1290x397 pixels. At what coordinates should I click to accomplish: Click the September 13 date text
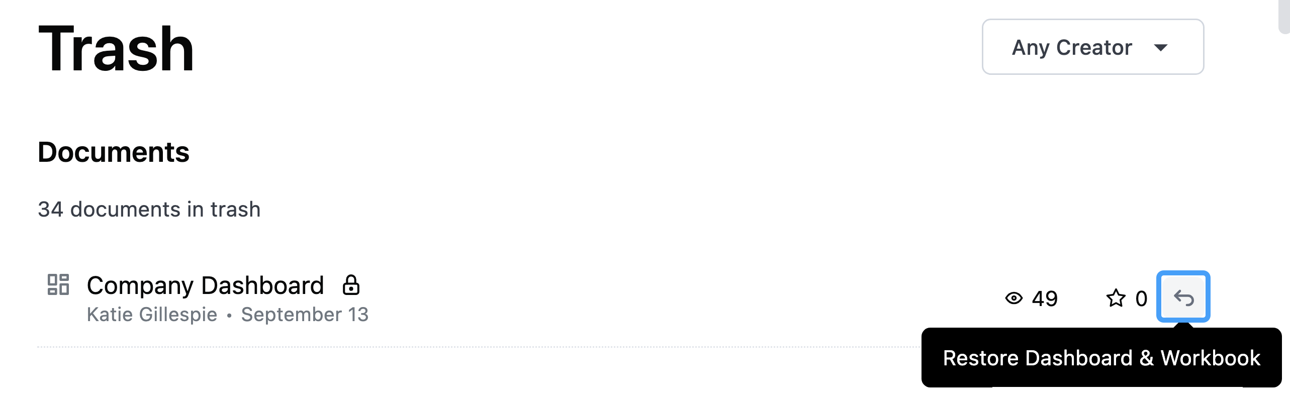(x=305, y=314)
